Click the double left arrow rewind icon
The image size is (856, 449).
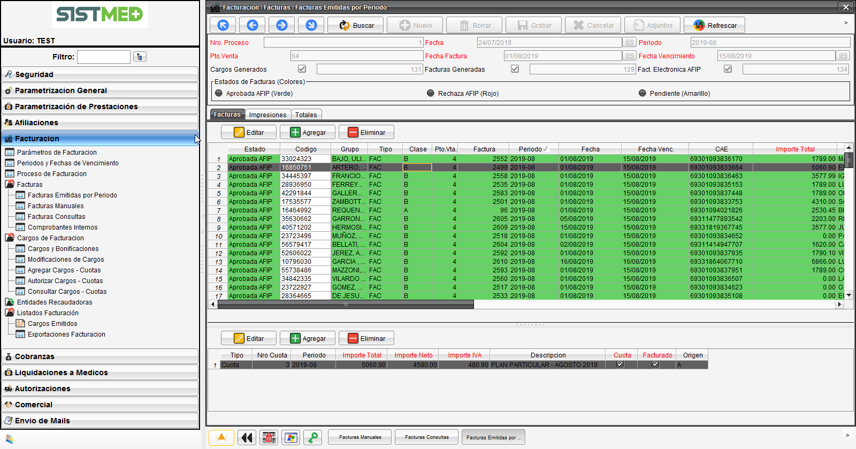point(247,438)
